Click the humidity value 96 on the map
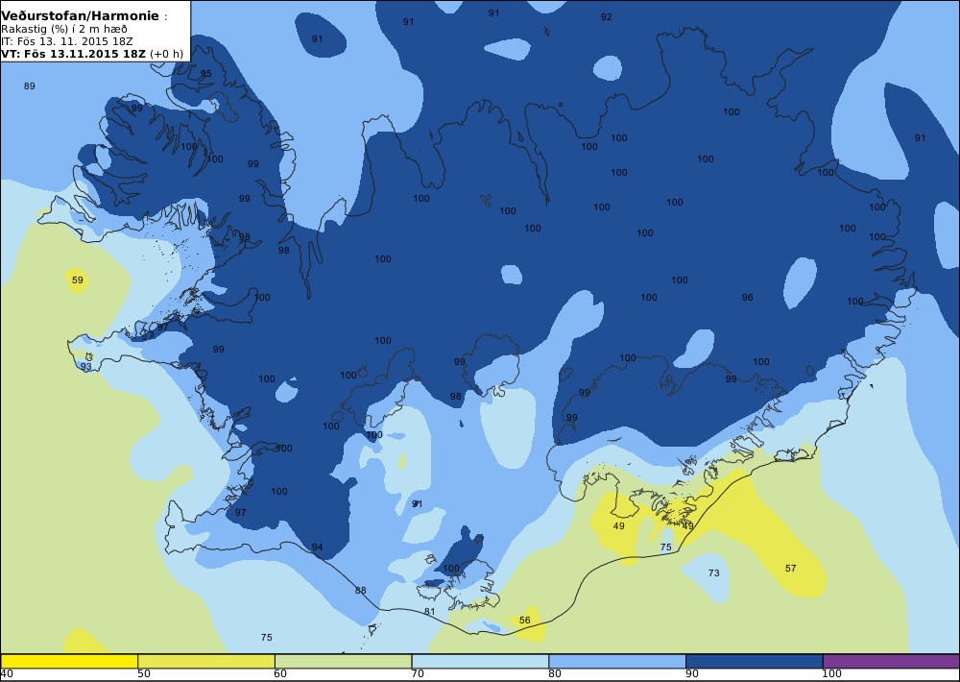This screenshot has width=960, height=682. (748, 298)
